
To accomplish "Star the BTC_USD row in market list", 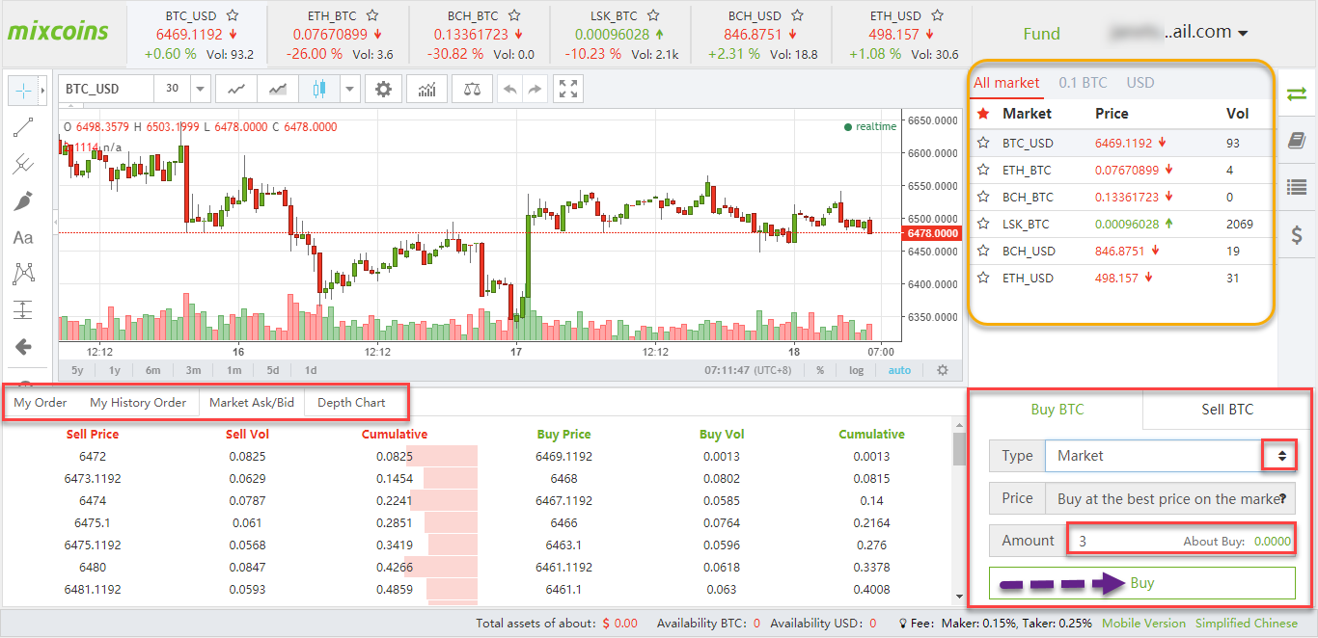I will point(983,143).
